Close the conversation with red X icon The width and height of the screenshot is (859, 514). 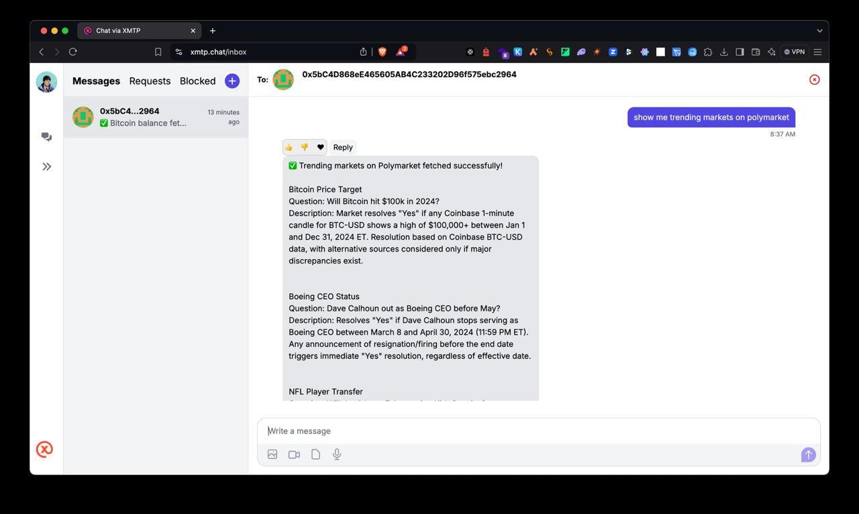point(814,79)
